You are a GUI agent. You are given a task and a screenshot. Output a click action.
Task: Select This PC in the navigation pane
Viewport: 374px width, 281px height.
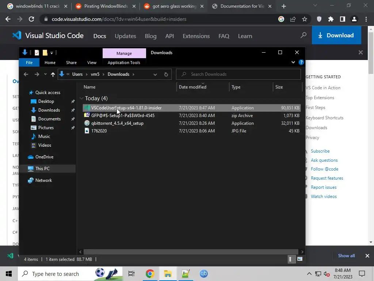(x=42, y=169)
